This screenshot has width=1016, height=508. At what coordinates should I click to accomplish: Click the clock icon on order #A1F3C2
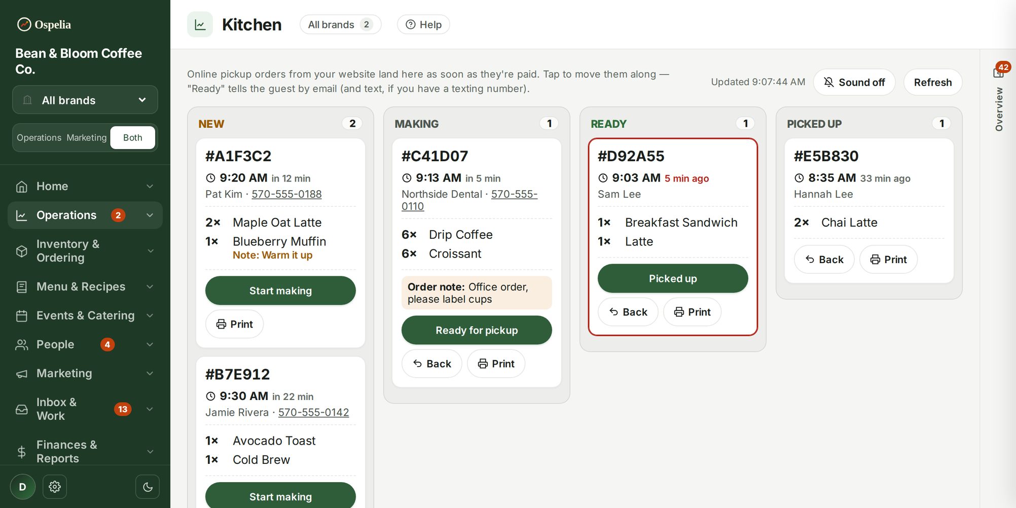(x=210, y=178)
